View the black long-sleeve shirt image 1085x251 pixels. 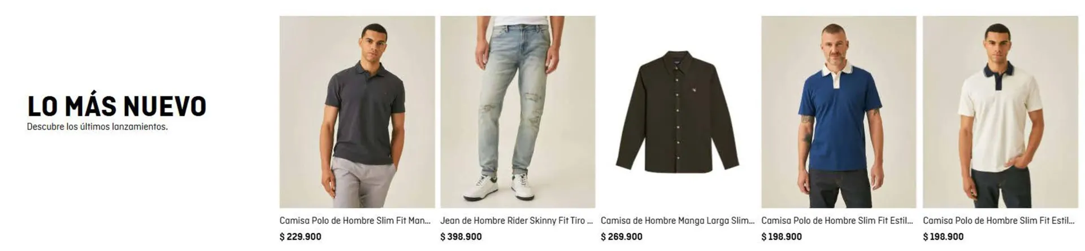point(678,112)
